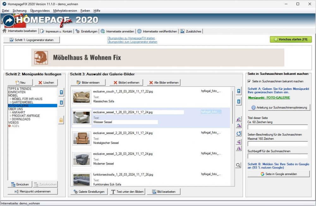Flip image horizontally using mirror icon

pos(239,149)
